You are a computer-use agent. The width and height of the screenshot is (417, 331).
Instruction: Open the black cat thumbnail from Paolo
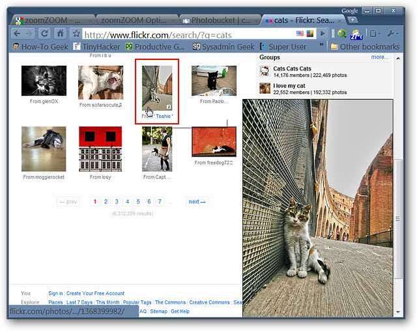point(214,81)
